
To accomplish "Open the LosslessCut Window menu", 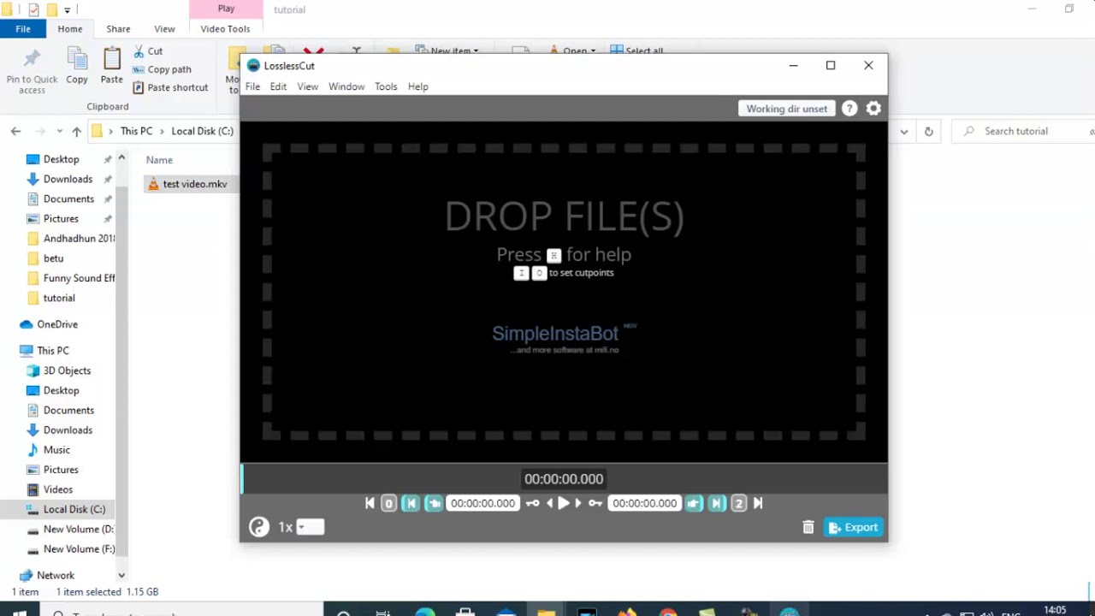I will (346, 86).
